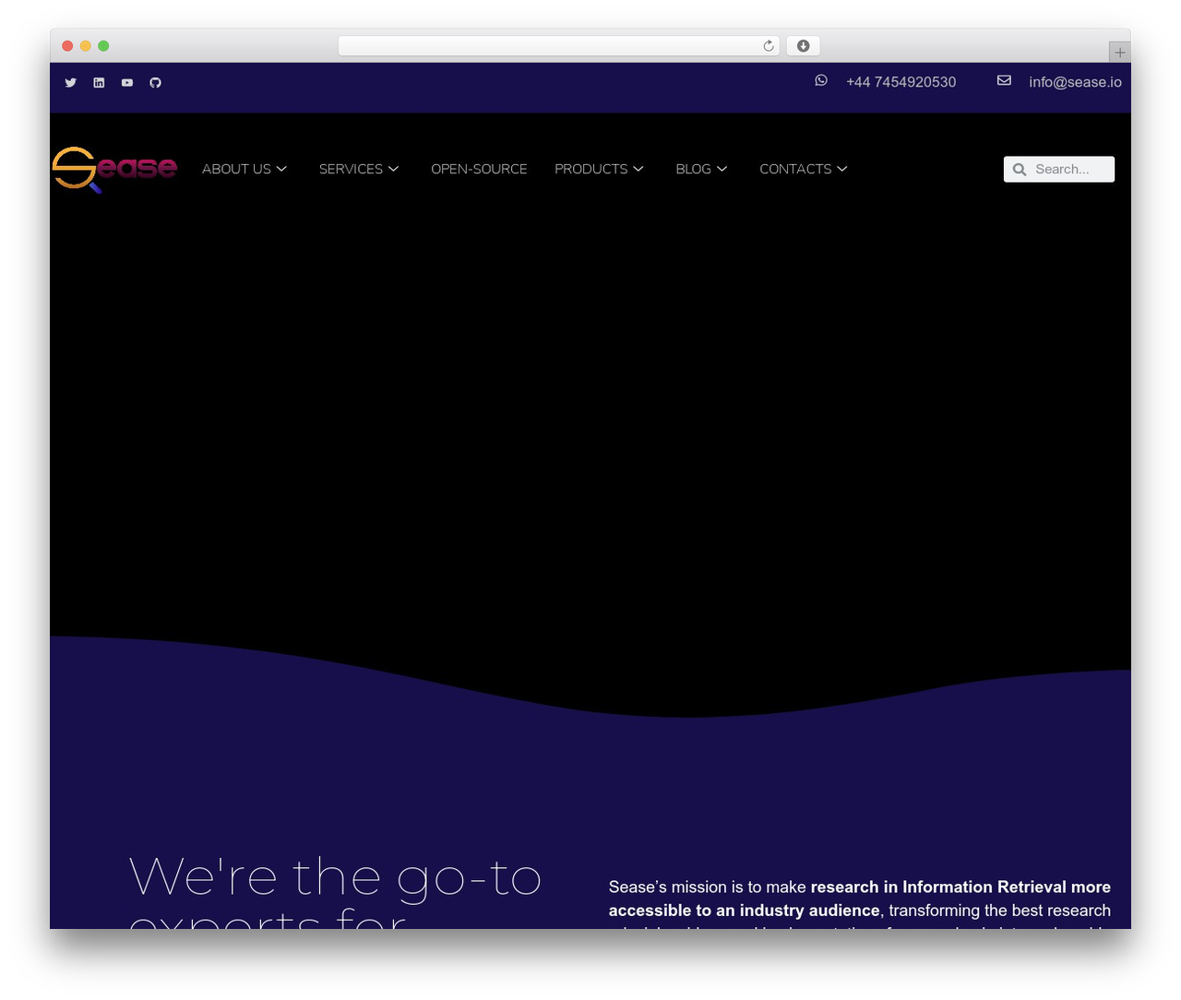Expand the Blog menu chevron
Image resolution: width=1181 pixels, height=1000 pixels.
coord(722,169)
